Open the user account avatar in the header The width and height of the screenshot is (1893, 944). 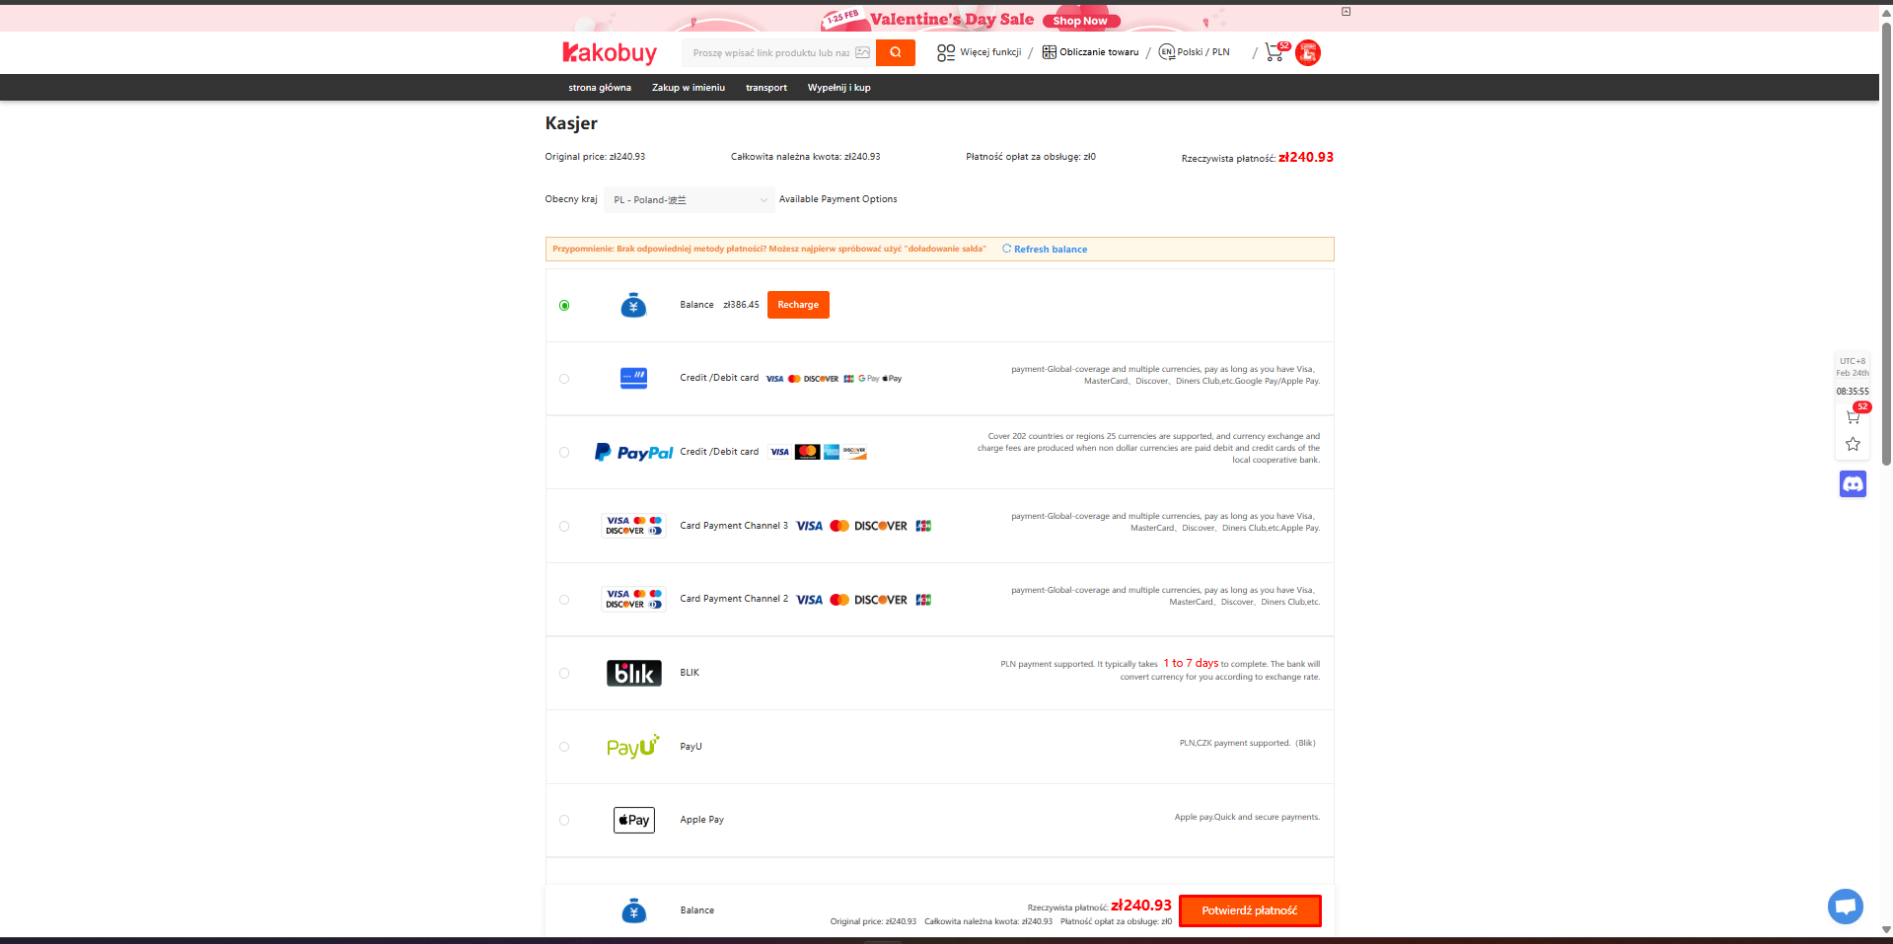pyautogui.click(x=1308, y=52)
